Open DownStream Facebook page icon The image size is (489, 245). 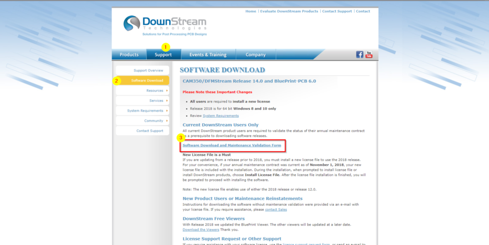pyautogui.click(x=360, y=54)
